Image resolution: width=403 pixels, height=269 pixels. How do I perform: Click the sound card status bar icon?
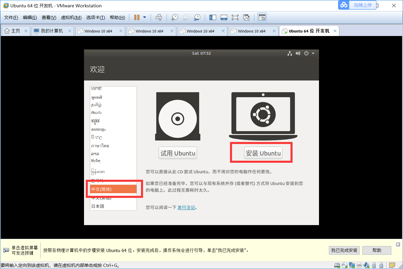pos(367,265)
